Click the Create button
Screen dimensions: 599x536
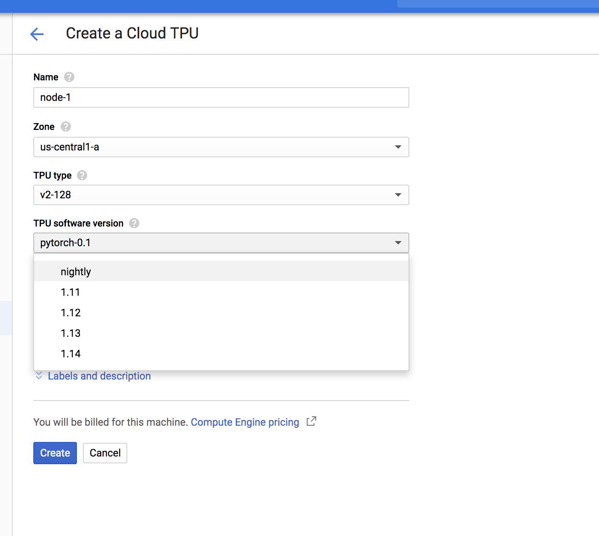(55, 453)
